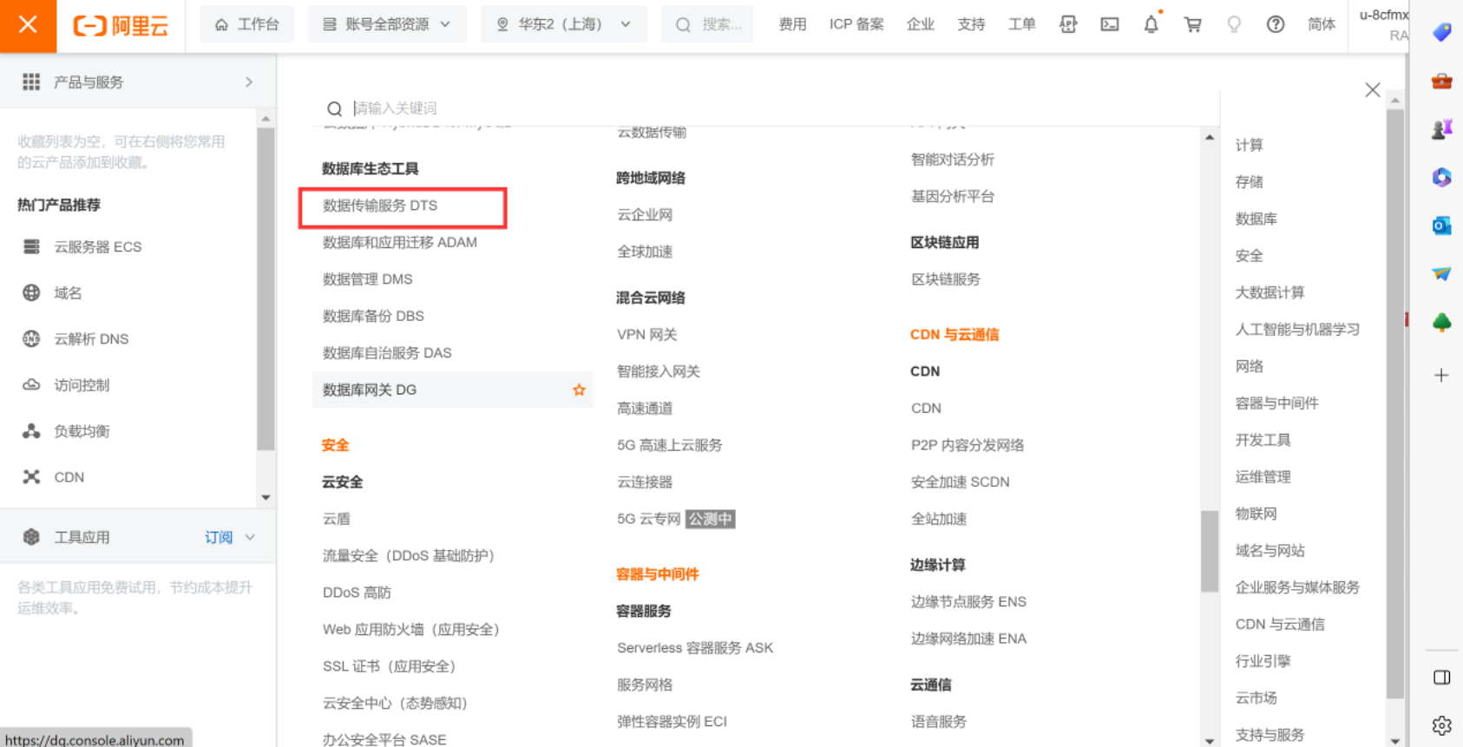The height and width of the screenshot is (747, 1463).
Task: Expand the 账号全部资源 dropdown
Action: 387,24
